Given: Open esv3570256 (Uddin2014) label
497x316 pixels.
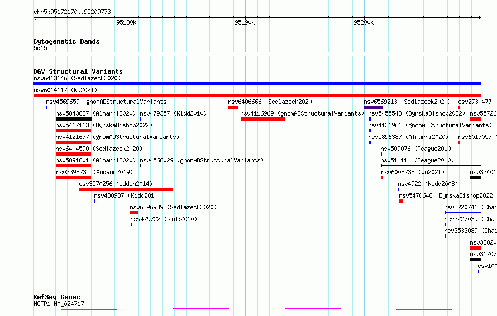Looking at the screenshot, I should pos(116,184).
